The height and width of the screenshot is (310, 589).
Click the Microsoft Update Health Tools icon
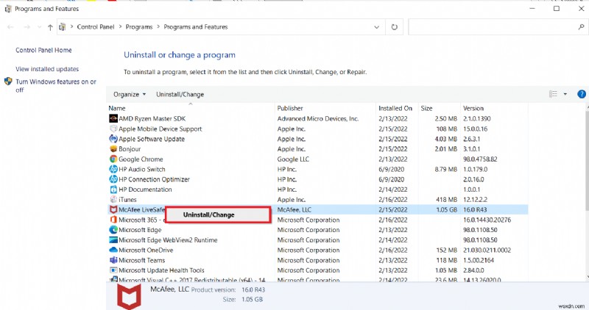[113, 270]
